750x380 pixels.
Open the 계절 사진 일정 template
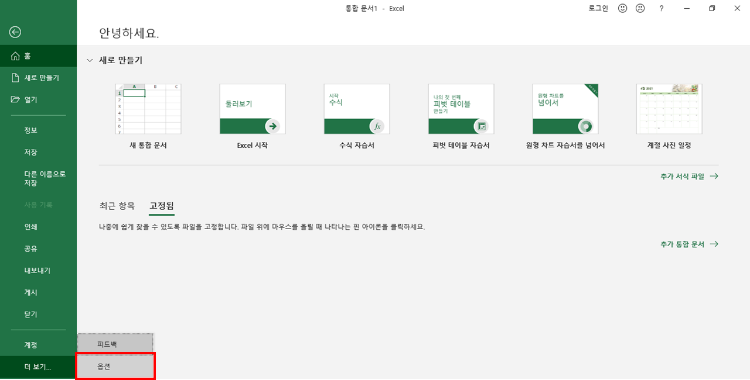669,117
